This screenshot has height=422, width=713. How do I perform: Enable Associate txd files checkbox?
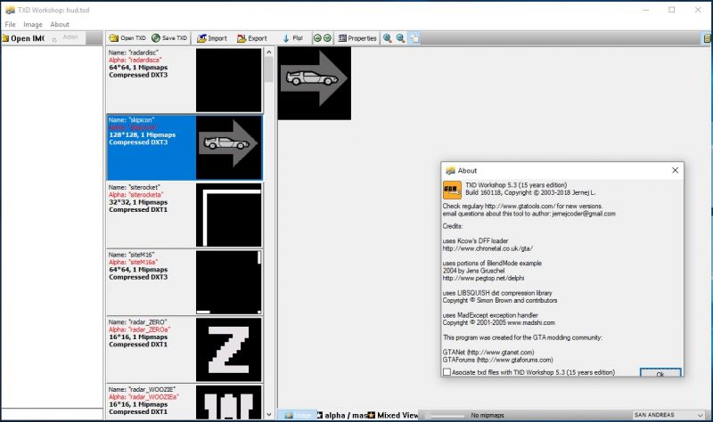[x=447, y=372]
